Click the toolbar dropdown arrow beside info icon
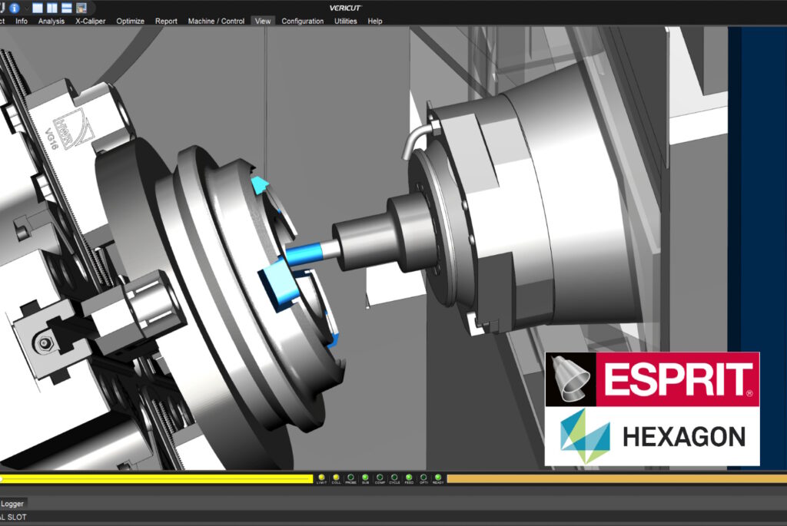 tap(25, 7)
